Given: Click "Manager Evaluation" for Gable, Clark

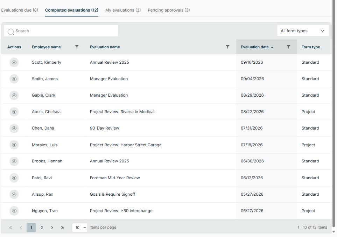Looking at the screenshot, I should click(109, 95).
